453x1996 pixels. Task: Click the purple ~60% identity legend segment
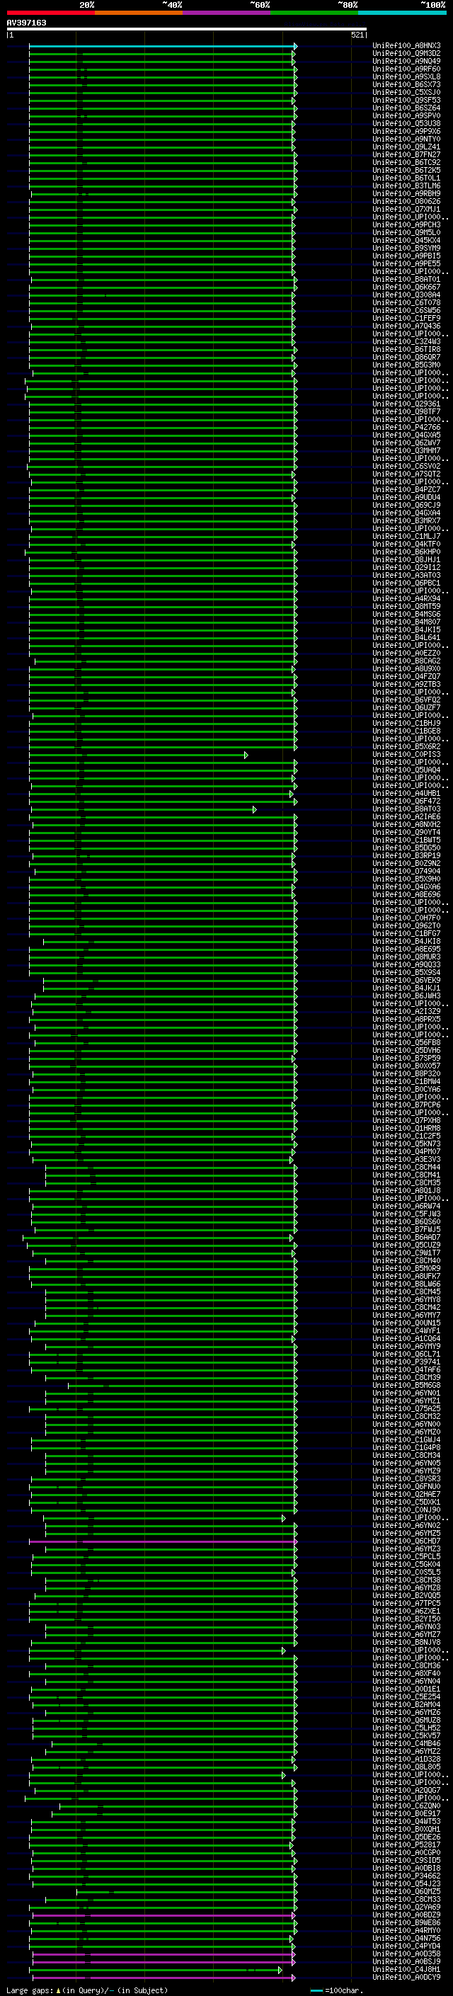226,13
